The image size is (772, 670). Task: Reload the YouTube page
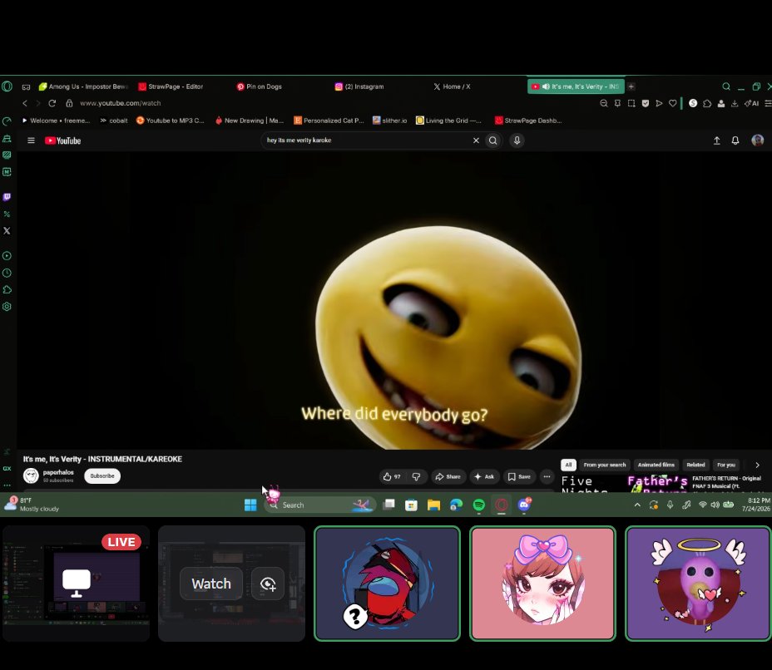[52, 103]
